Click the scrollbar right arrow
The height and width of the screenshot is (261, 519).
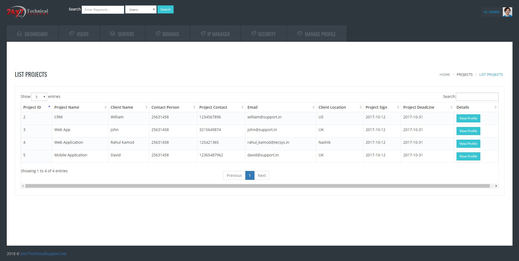(x=496, y=186)
